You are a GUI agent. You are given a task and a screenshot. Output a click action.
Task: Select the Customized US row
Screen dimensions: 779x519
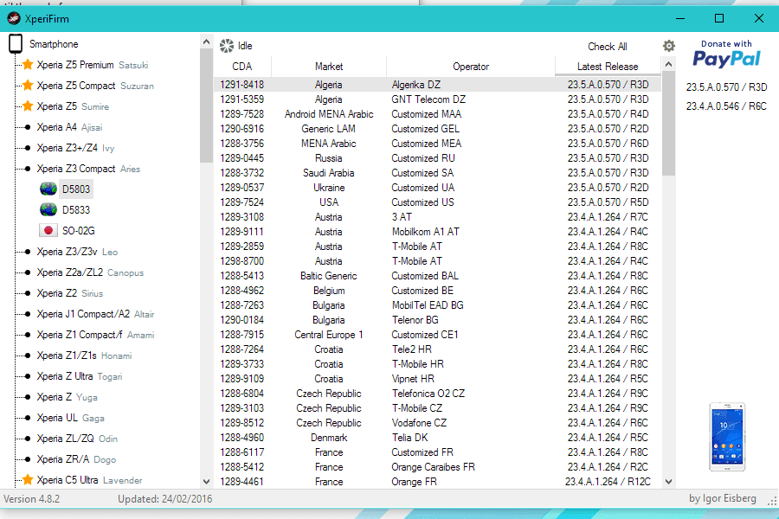[438, 202]
